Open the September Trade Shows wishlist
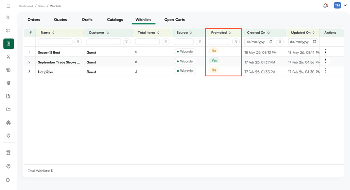350x190 pixels. click(x=59, y=62)
